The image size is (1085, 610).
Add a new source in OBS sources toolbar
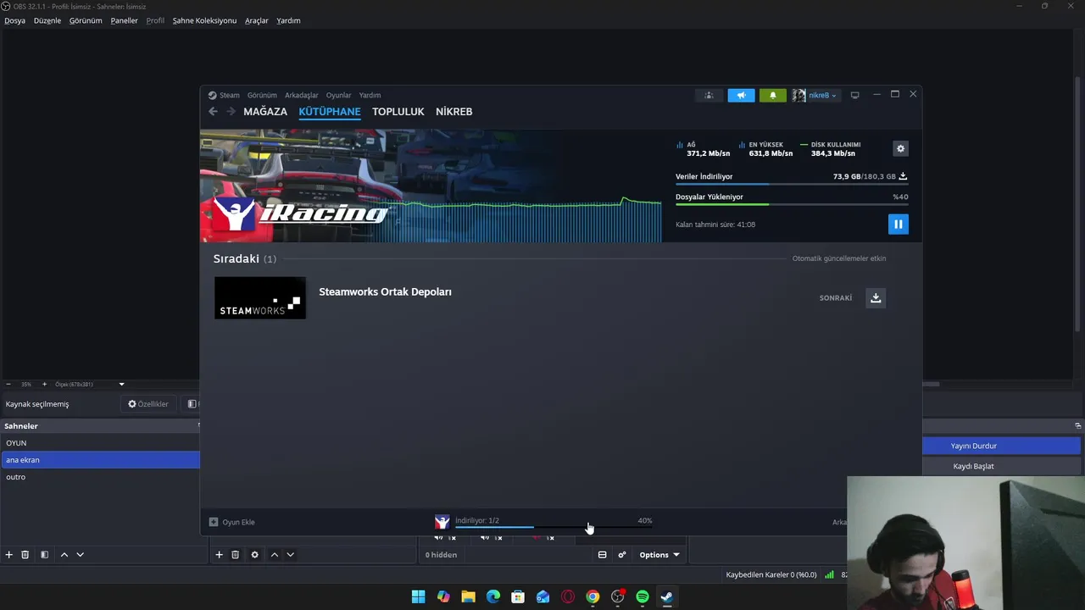tap(219, 555)
